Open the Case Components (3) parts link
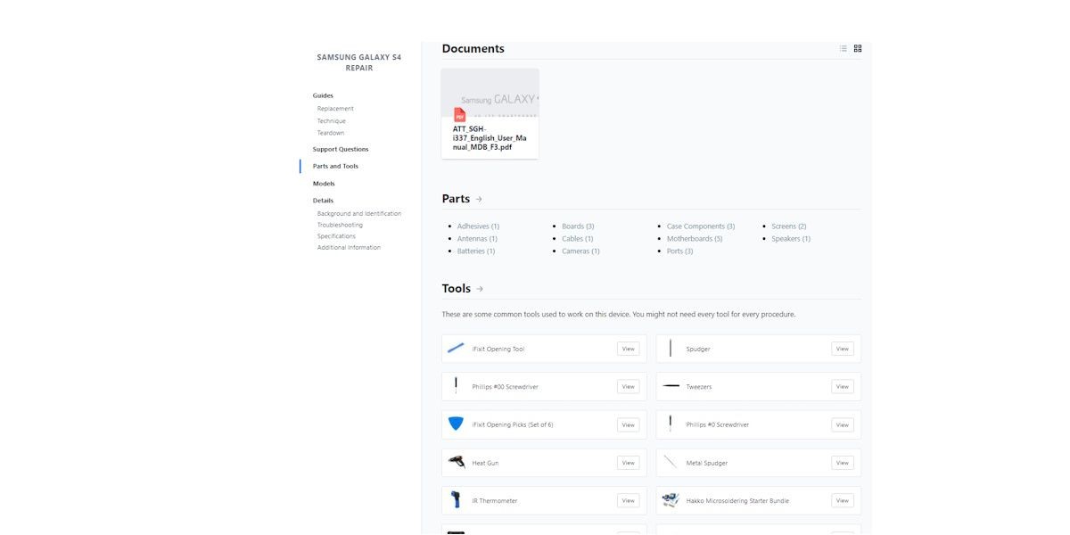 point(701,226)
